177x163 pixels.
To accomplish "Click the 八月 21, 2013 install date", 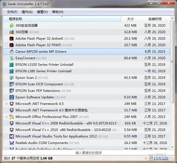I will pos(155,117).
